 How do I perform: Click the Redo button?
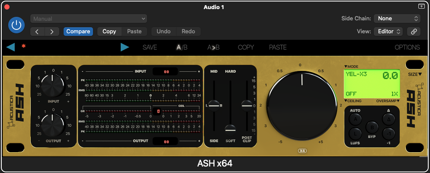189,32
